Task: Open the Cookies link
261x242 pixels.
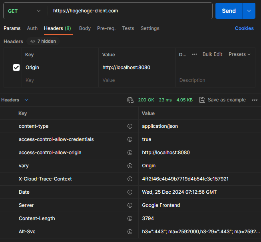Action: 244,28
